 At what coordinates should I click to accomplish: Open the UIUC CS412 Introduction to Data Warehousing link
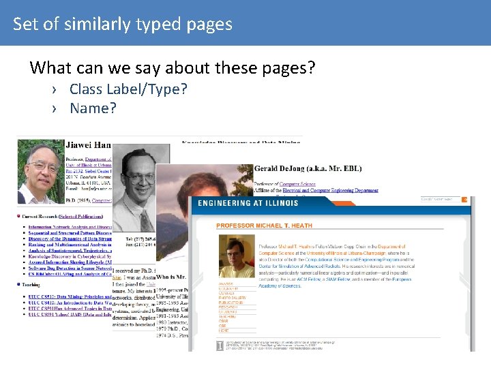coord(70,303)
